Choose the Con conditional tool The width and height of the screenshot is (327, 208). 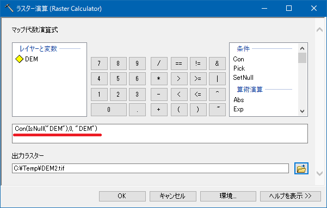[238, 59]
